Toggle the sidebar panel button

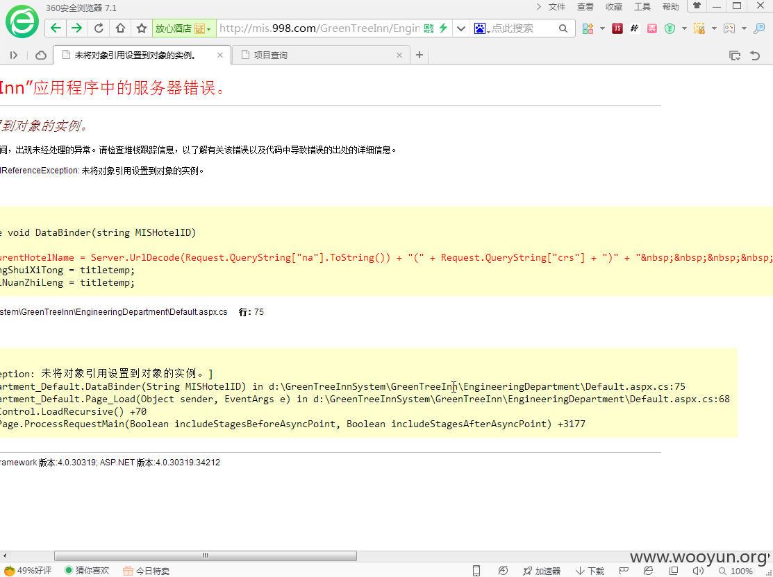[x=14, y=55]
